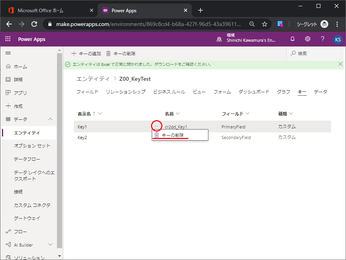The width and height of the screenshot is (346, 260).
Task: Open データ レイクへのエクスポート in sidebar
Action: click(x=34, y=176)
